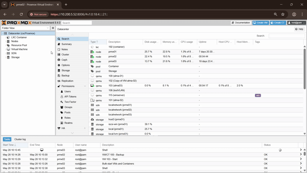
Task: Click the Proxmox logo
Action: tap(17, 23)
